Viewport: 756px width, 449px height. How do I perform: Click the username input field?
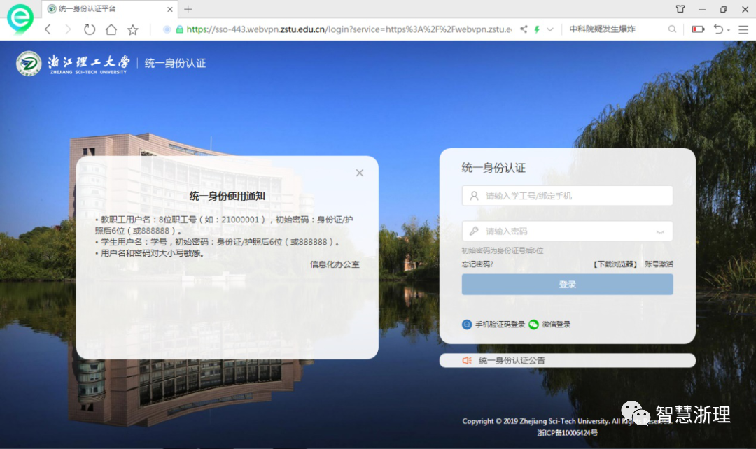567,196
